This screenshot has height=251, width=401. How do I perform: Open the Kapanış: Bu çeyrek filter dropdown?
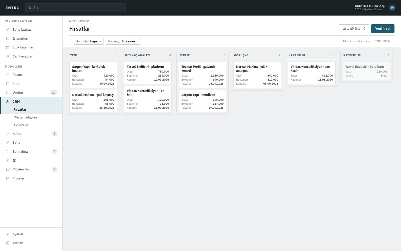123,41
